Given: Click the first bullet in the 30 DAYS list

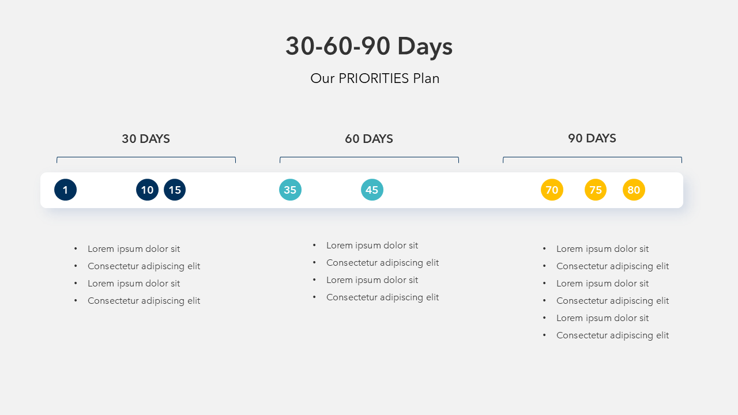Looking at the screenshot, I should (x=134, y=249).
